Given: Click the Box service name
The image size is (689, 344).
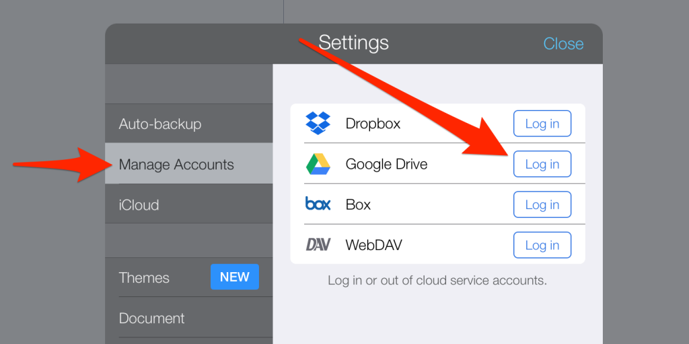Looking at the screenshot, I should (x=358, y=204).
